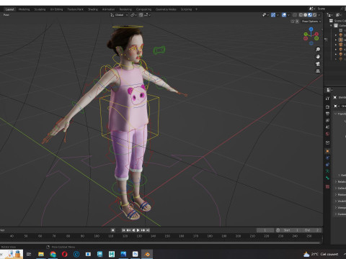Toggle viewport overlays visibility
The image size is (346, 259).
(284, 15)
